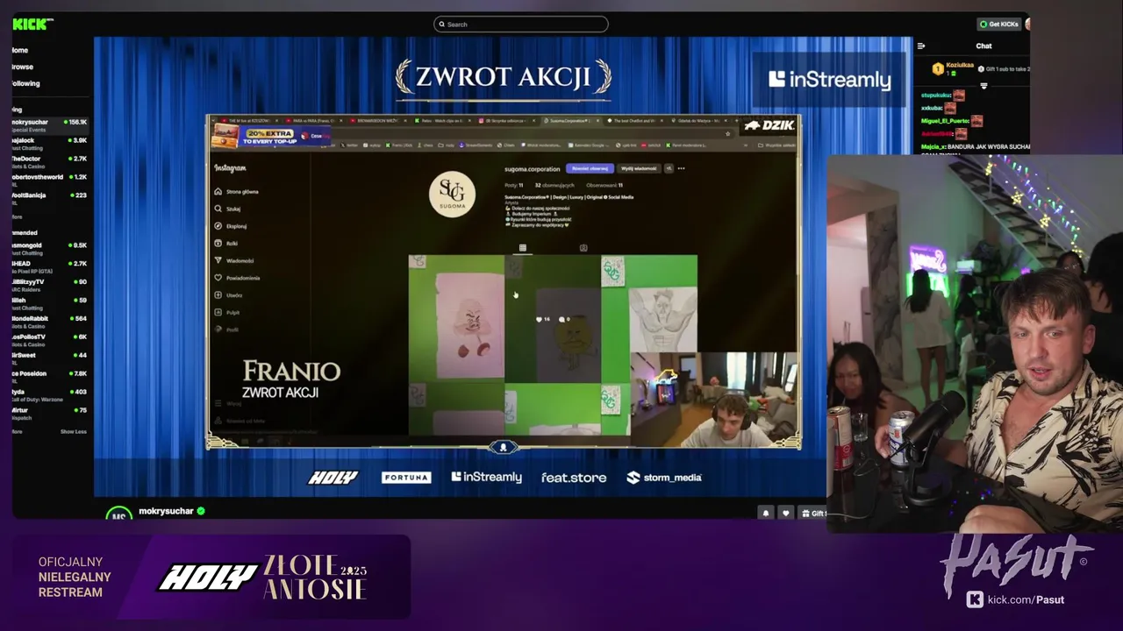Click the KICK logo in the header

[32, 25]
